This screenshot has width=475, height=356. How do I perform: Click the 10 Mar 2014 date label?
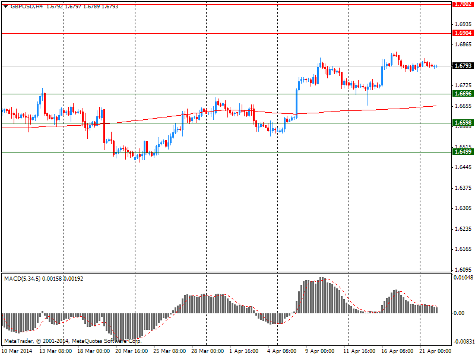tap(17, 351)
